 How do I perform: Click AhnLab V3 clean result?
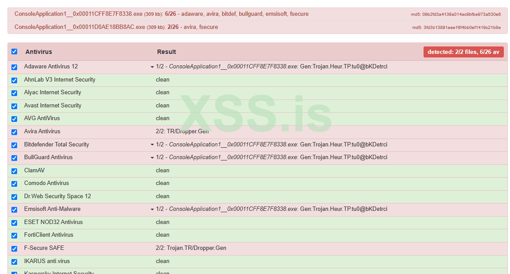point(163,80)
